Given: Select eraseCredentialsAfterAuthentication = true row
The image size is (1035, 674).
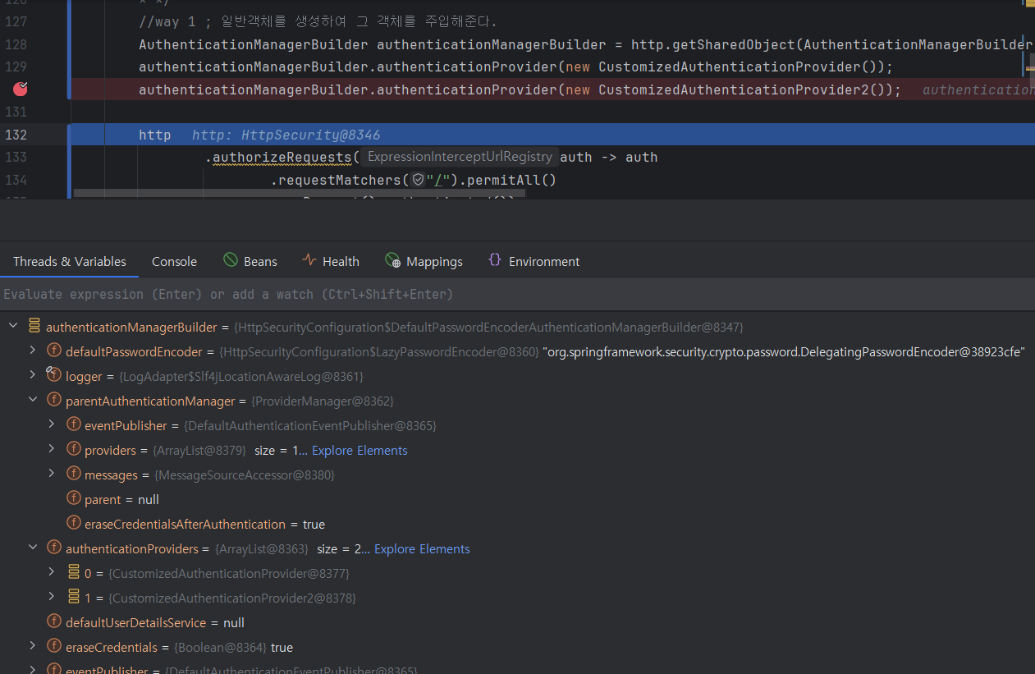Looking at the screenshot, I should [x=517, y=524].
